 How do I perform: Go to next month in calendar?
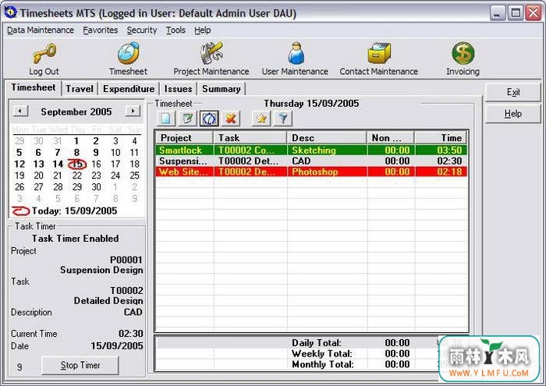tap(133, 111)
